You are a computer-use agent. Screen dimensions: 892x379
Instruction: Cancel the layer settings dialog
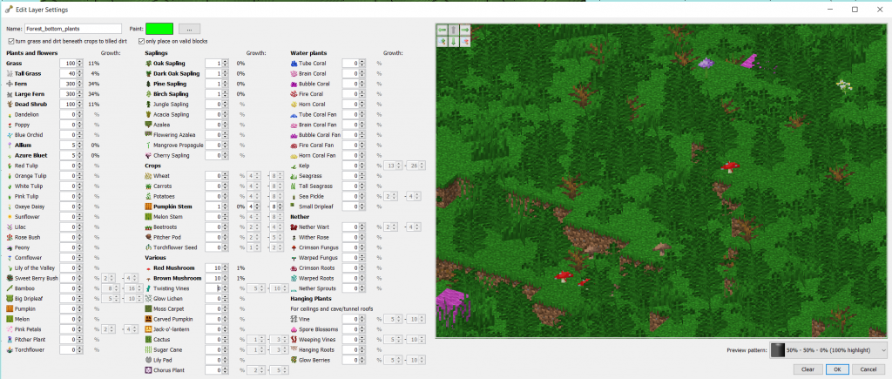(x=868, y=369)
